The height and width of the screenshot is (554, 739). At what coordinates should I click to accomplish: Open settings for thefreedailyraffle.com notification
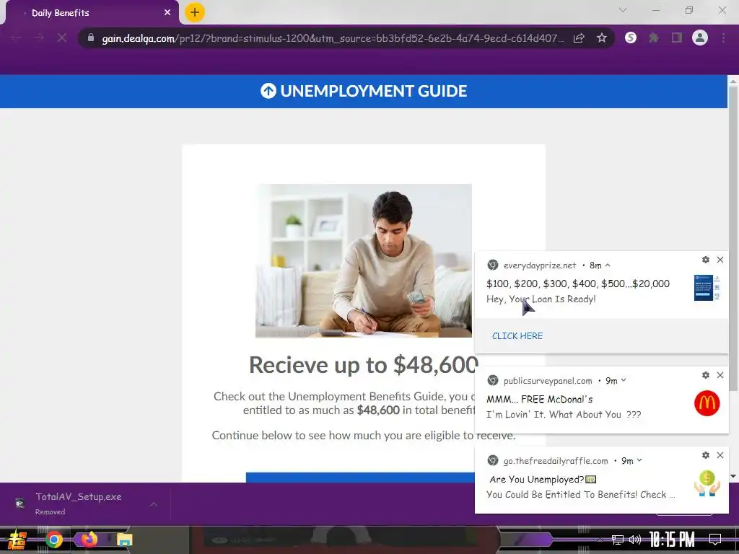(706, 455)
